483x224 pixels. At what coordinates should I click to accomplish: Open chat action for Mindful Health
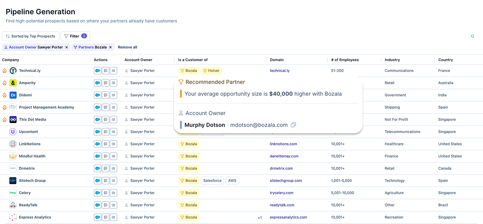coord(106,156)
